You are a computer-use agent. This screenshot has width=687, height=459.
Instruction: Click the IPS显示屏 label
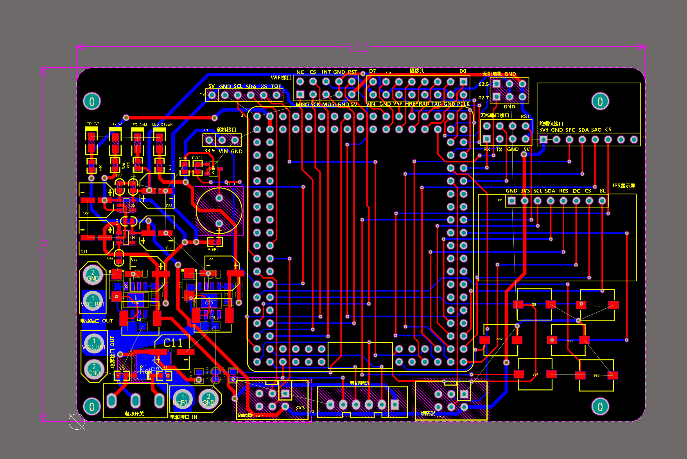click(x=624, y=185)
